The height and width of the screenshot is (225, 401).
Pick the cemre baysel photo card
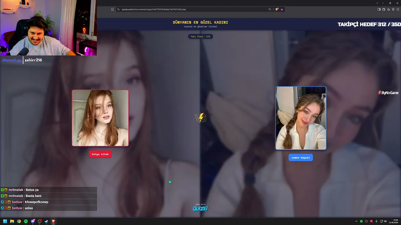[301, 118]
